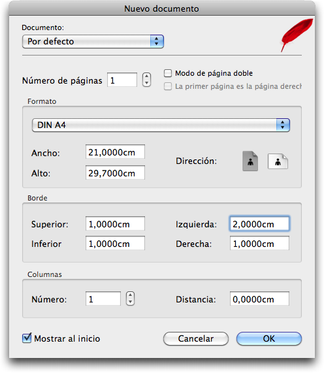
Task: Click the Alto height input field
Action: pos(115,172)
